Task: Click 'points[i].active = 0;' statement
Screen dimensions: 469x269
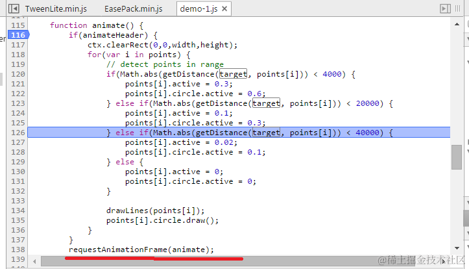Action: [x=174, y=172]
